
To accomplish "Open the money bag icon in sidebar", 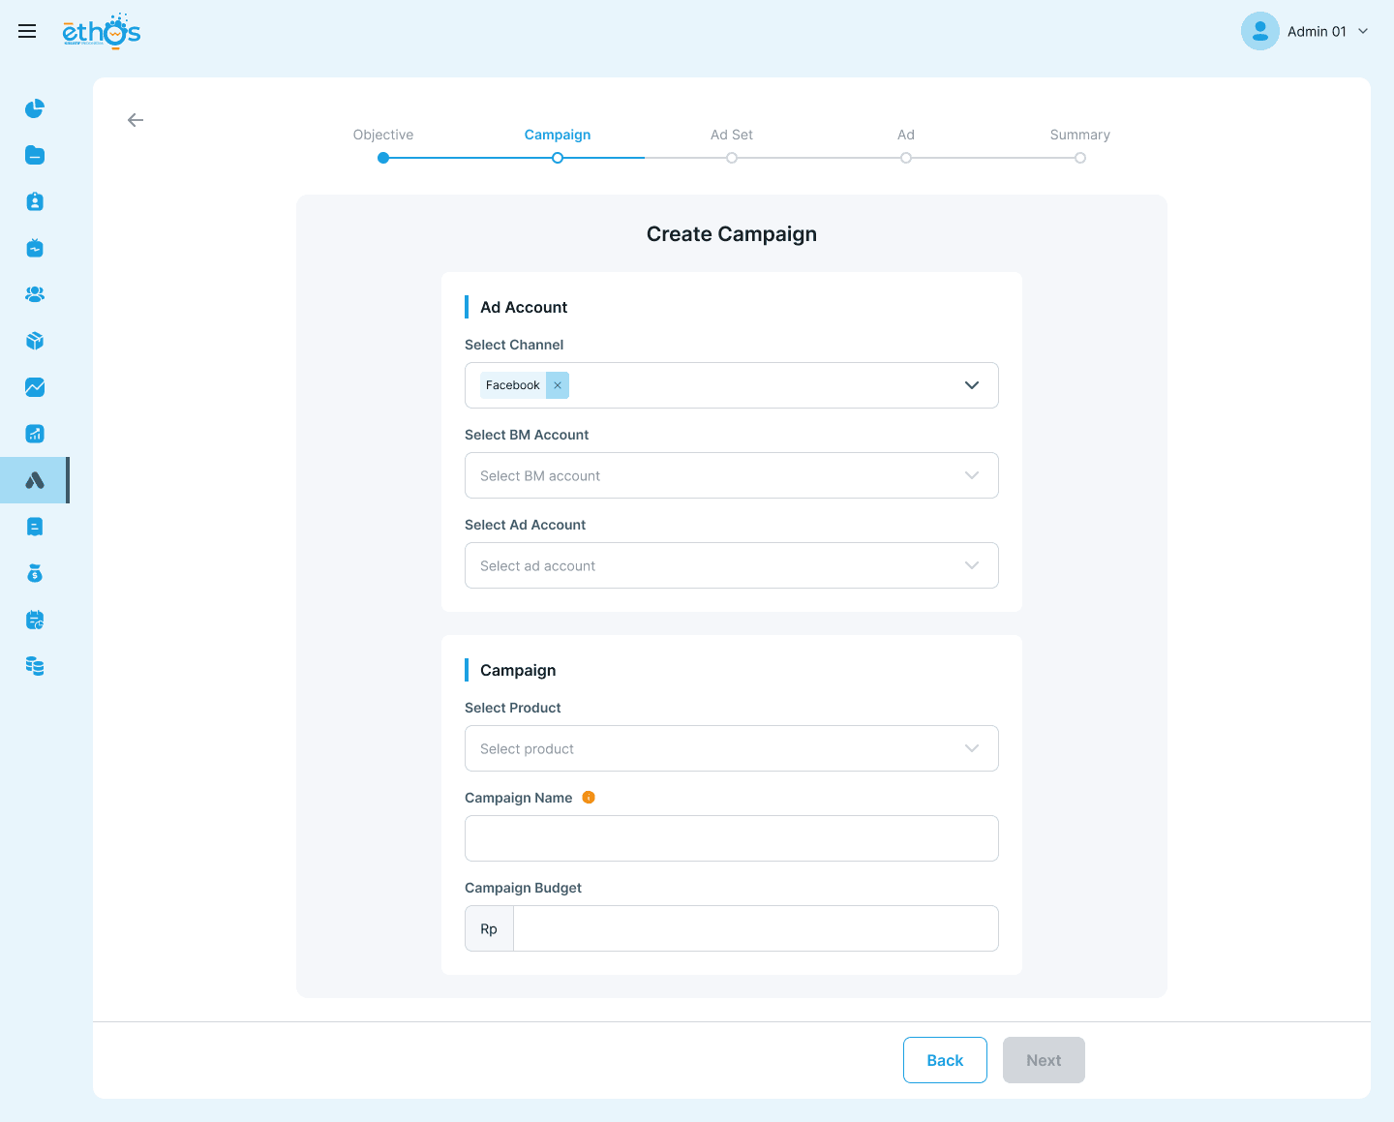I will tap(35, 573).
